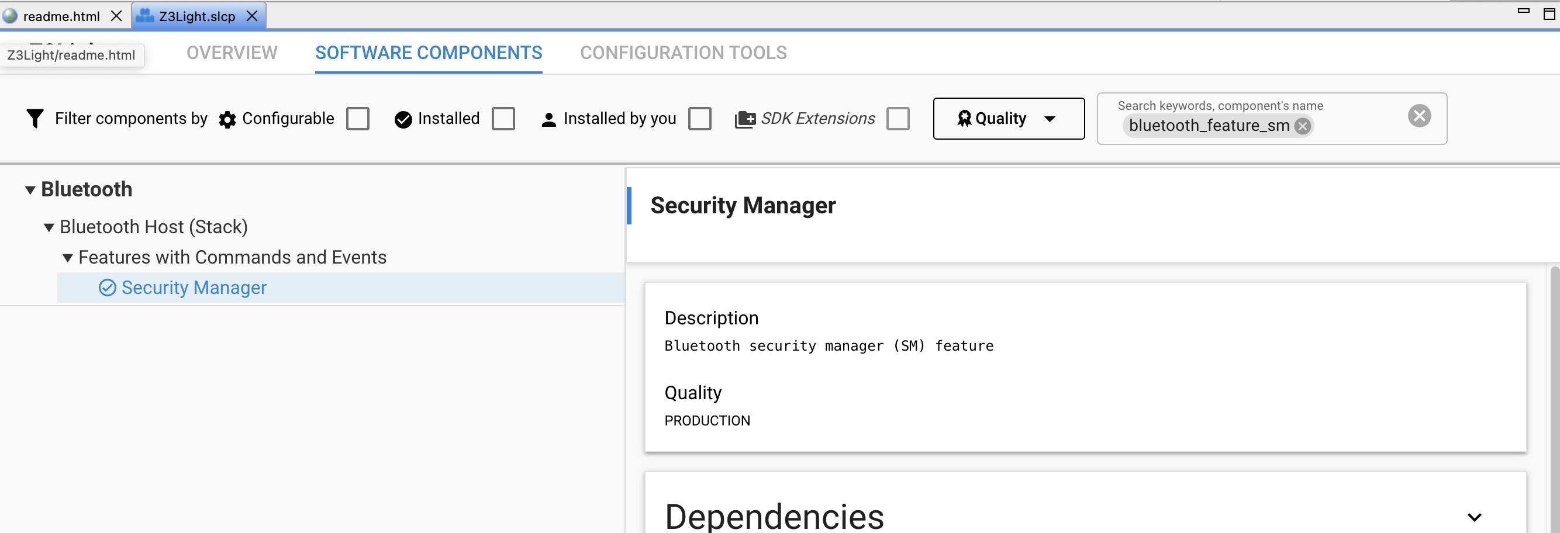Image resolution: width=1560 pixels, height=533 pixels.
Task: Click the Installed by you person icon
Action: [548, 119]
